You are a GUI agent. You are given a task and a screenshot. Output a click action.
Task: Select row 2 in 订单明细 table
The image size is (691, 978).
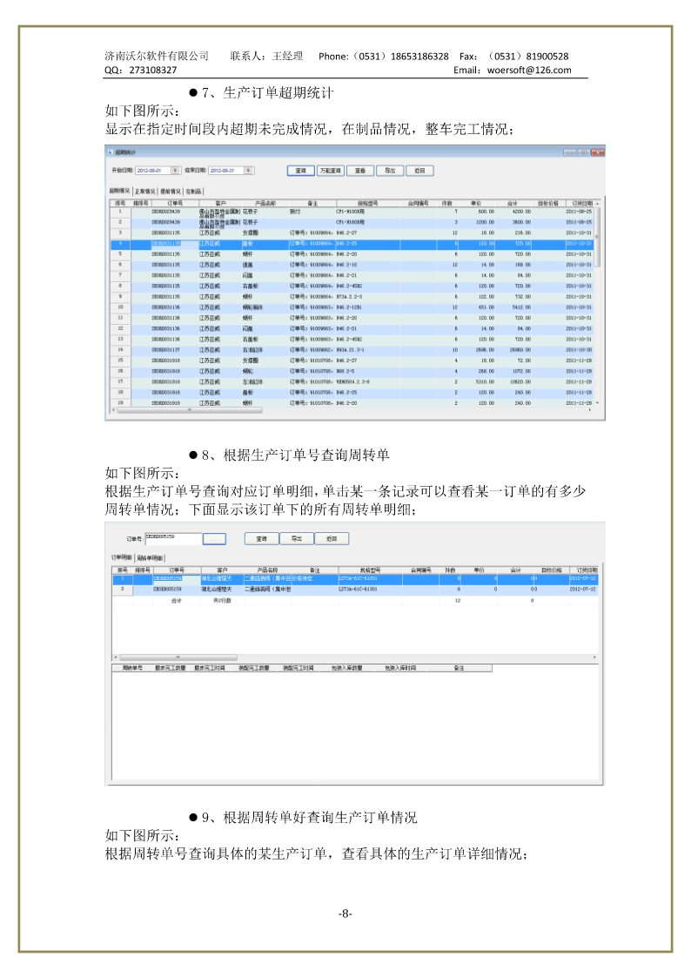pos(355,589)
